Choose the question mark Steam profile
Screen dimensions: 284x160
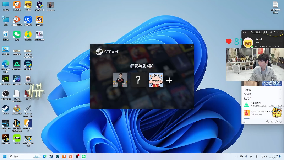coord(138,80)
